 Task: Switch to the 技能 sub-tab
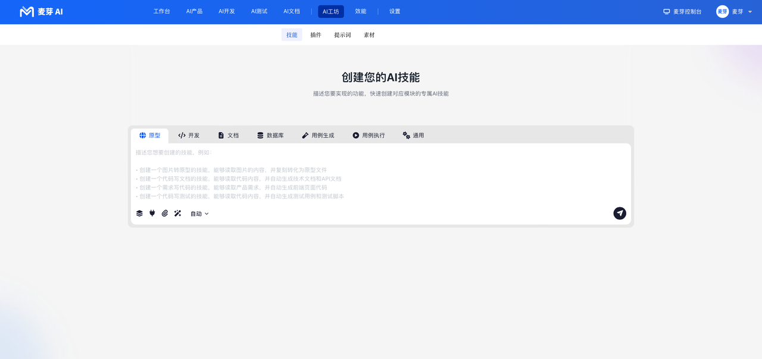[292, 35]
